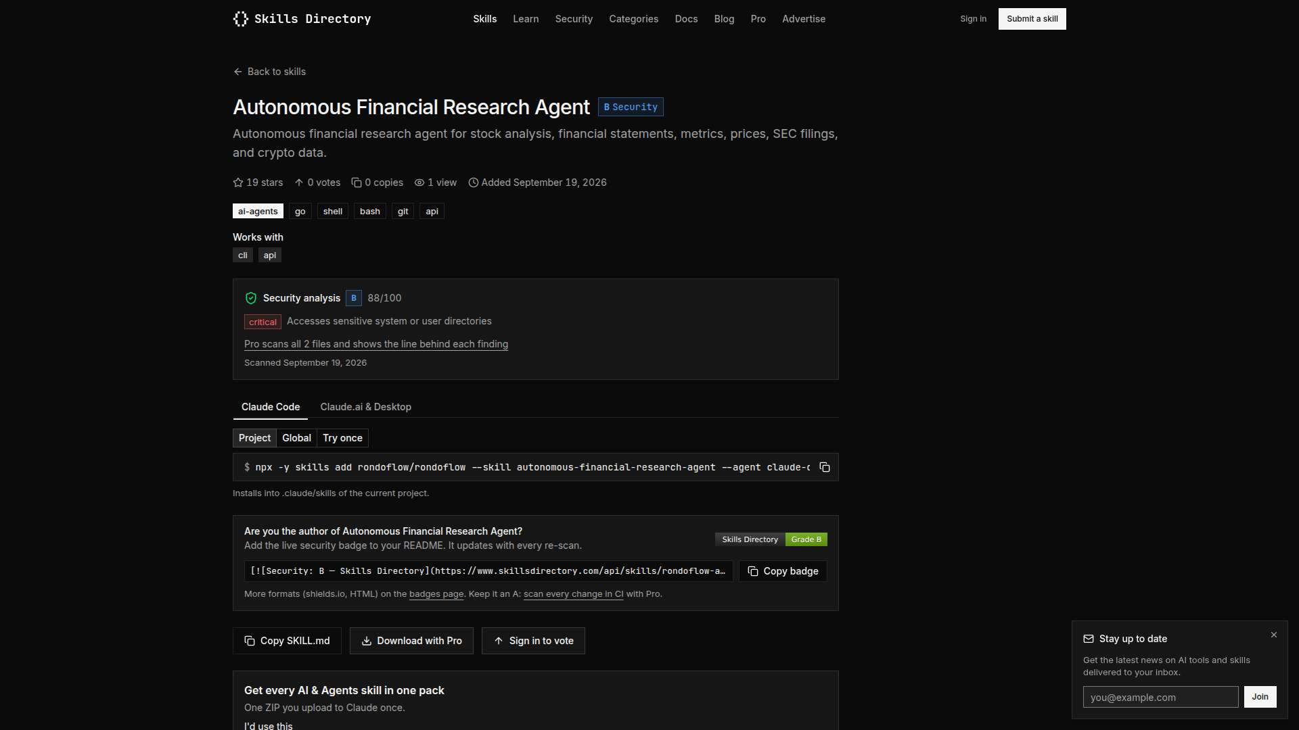Click the copies icon beside 0 copies
This screenshot has height=730, width=1299.
[x=357, y=182]
